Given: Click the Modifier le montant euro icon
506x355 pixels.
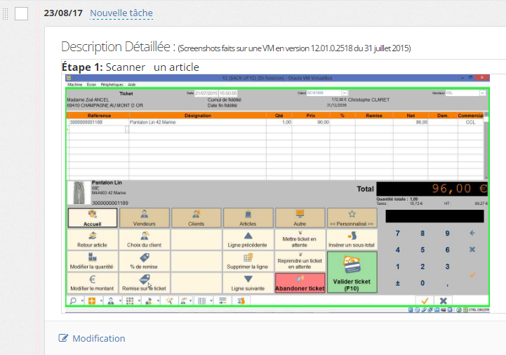Looking at the screenshot, I should coord(93,283).
